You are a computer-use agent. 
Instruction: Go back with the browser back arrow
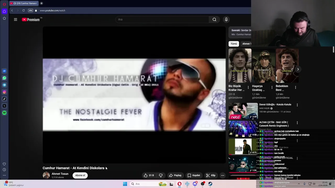[12, 10]
